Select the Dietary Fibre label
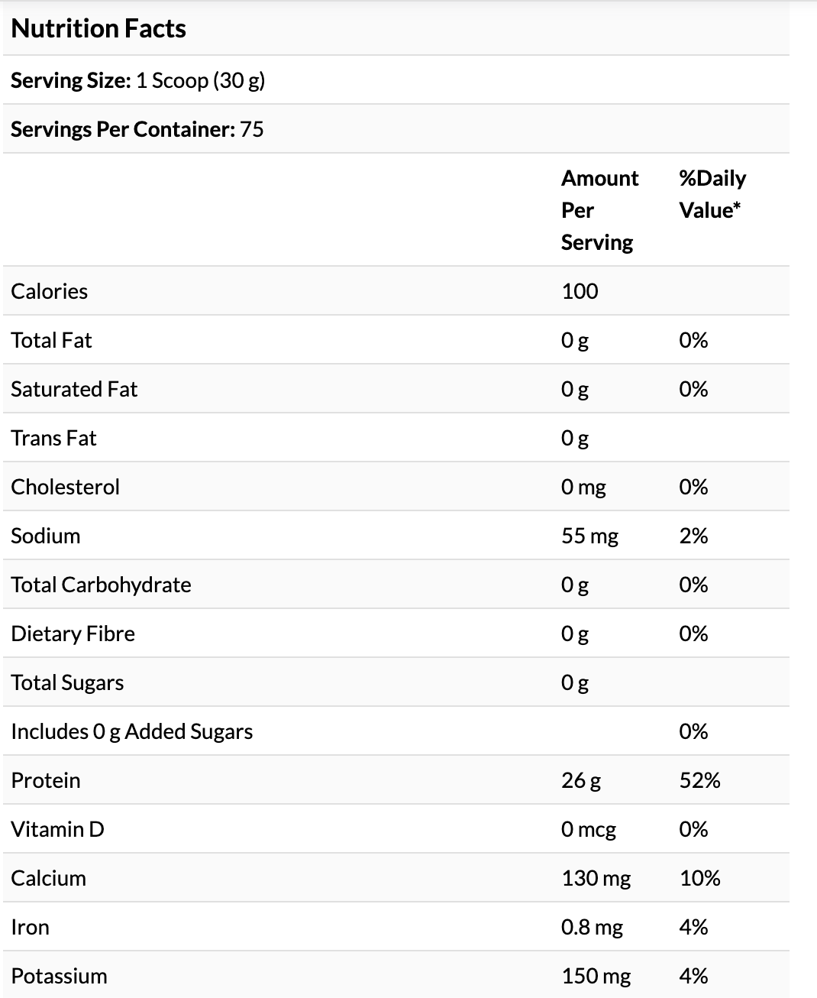The height and width of the screenshot is (998, 817). [x=73, y=633]
